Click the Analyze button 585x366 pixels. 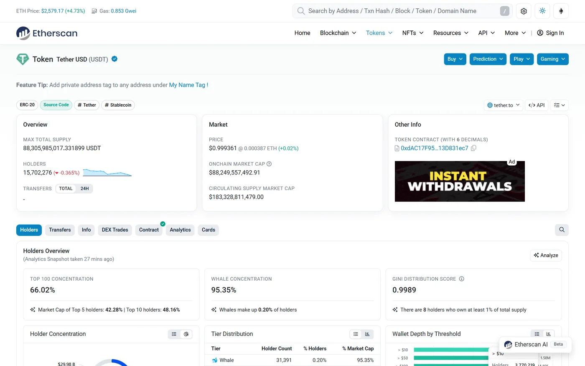coord(546,256)
